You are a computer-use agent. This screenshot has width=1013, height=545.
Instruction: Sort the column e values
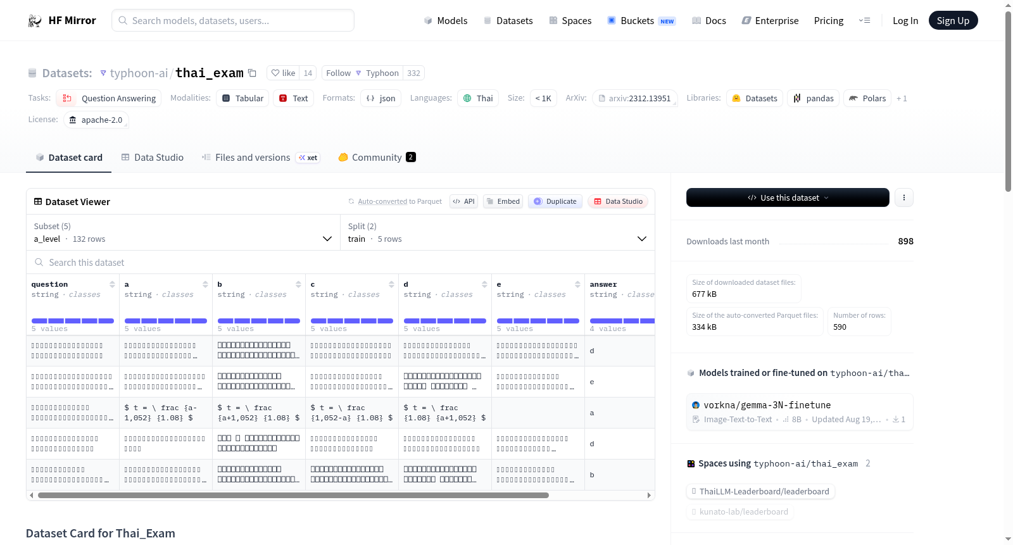coord(577,284)
